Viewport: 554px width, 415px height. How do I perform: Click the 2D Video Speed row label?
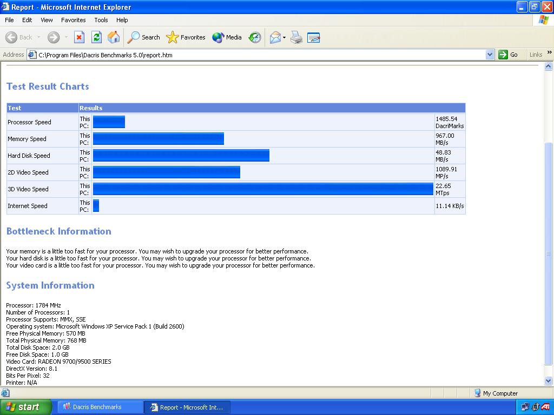coord(28,172)
